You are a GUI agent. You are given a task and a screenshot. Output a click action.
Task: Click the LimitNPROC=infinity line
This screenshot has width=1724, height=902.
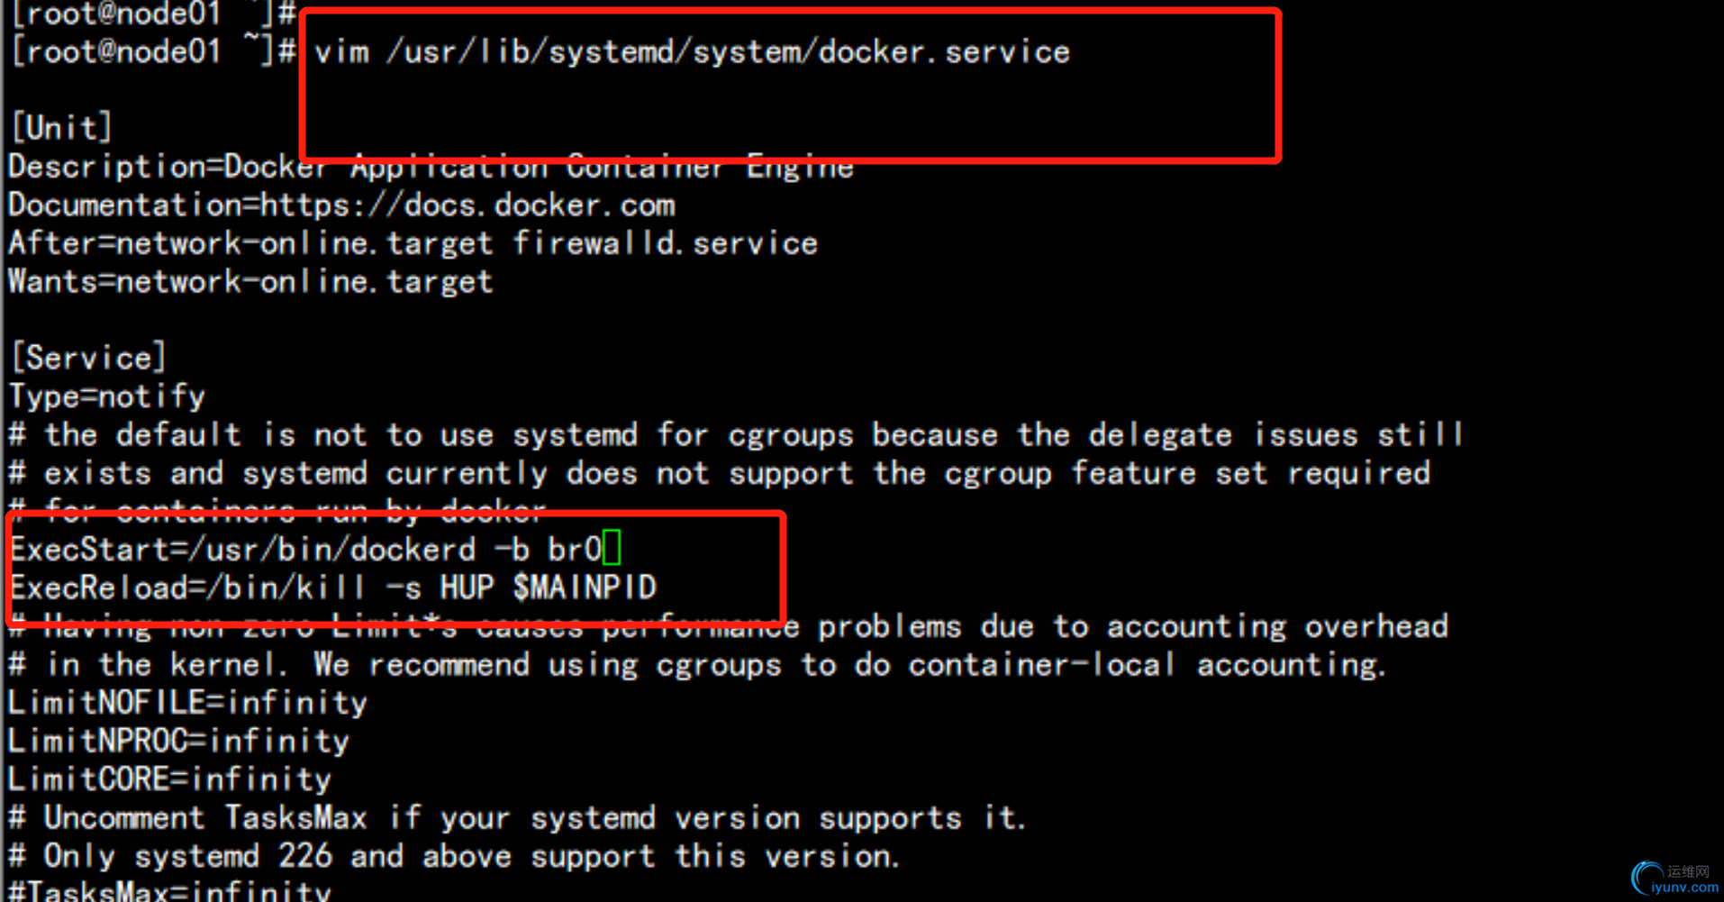pos(178,741)
